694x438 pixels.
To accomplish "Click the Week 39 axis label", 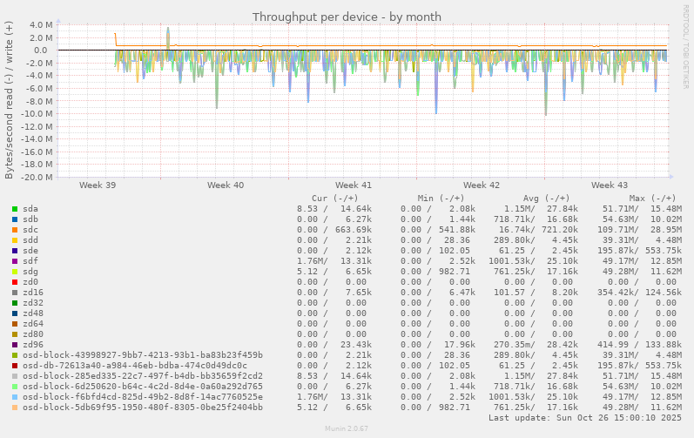I will pyautogui.click(x=98, y=185).
